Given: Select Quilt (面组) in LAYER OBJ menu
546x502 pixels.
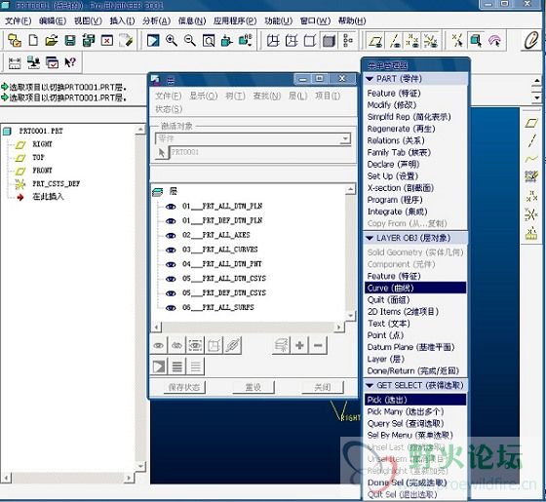Looking at the screenshot, I should coord(389,300).
